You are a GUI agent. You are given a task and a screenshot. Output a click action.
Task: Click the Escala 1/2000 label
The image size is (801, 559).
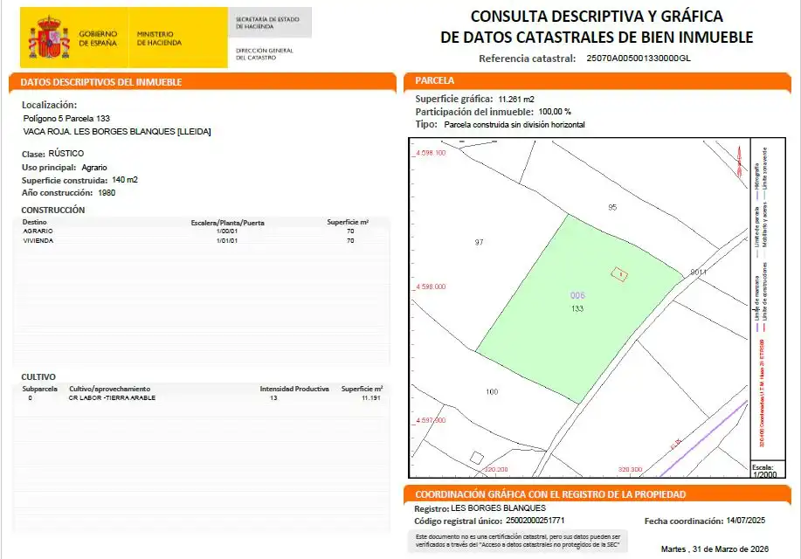click(764, 471)
